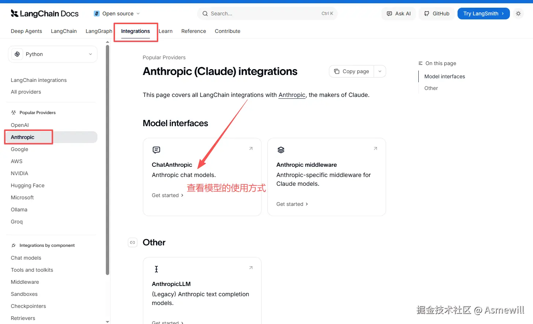The height and width of the screenshot is (324, 533).
Task: Click the Integrations by component plug icon
Action: point(14,245)
